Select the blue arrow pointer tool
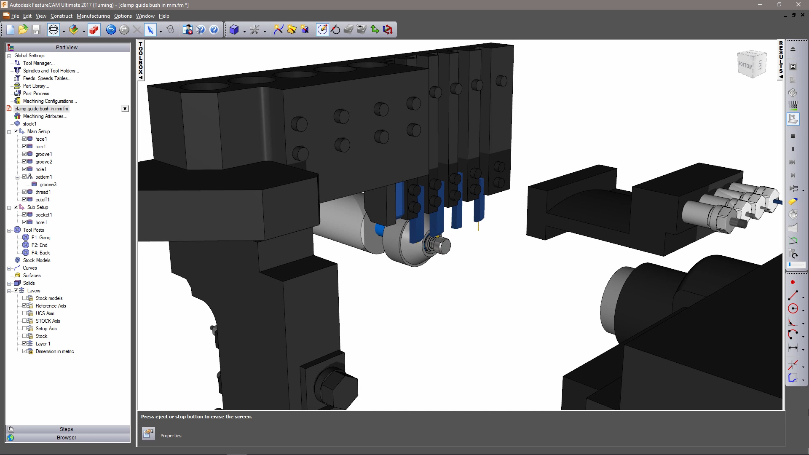 click(150, 29)
